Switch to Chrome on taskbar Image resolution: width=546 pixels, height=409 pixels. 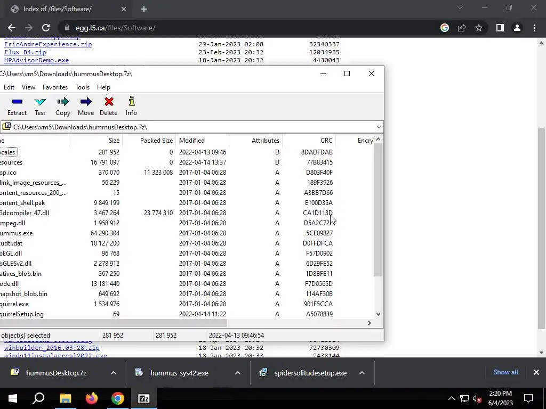(x=118, y=398)
